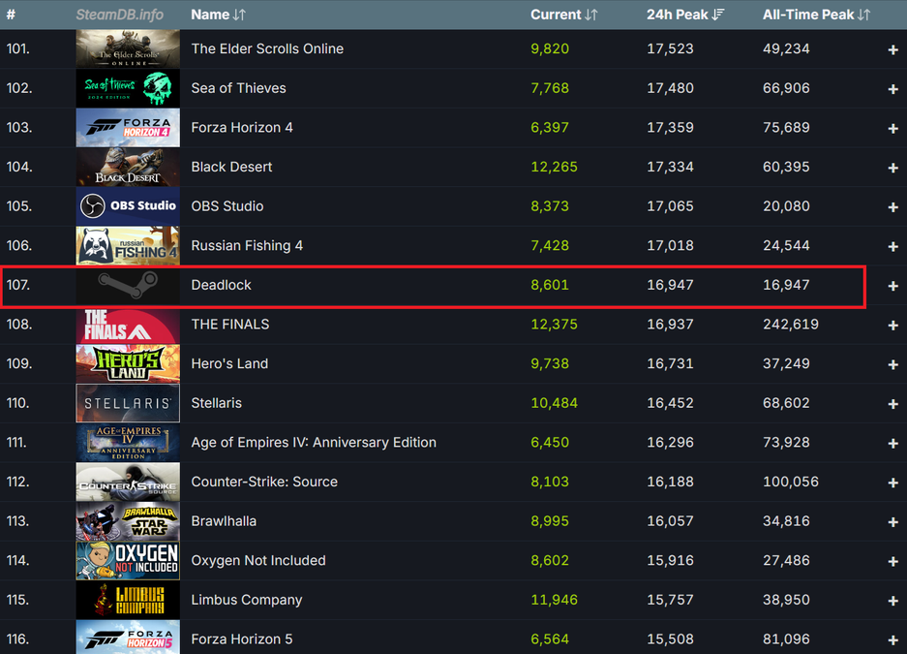This screenshot has width=907, height=654.
Task: Open OBS Studio name link
Action: tap(227, 206)
